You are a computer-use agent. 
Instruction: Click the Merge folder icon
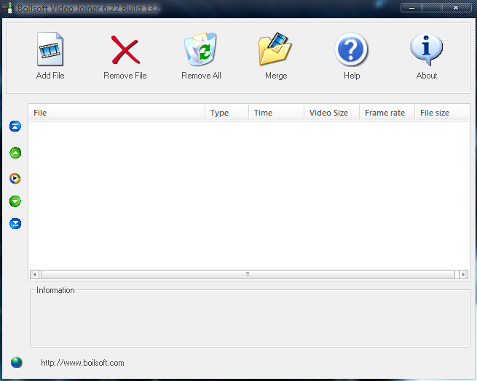pos(275,49)
